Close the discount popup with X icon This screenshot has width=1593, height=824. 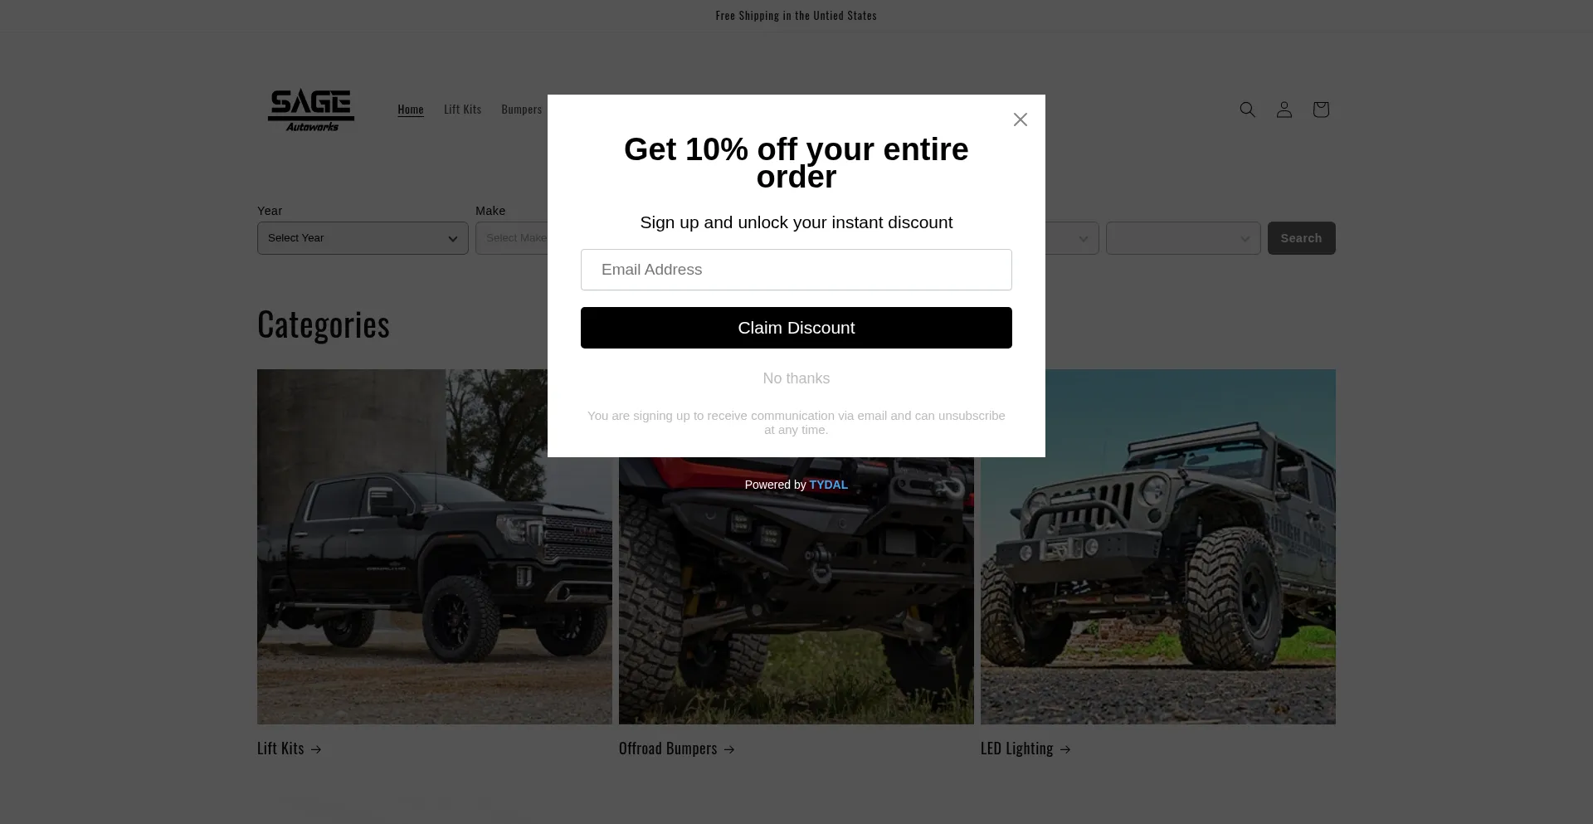point(1021,119)
